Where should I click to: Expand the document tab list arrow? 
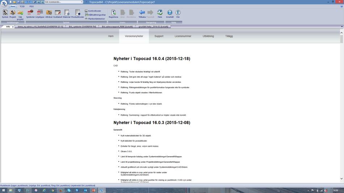pyautogui.click(x=341, y=27)
